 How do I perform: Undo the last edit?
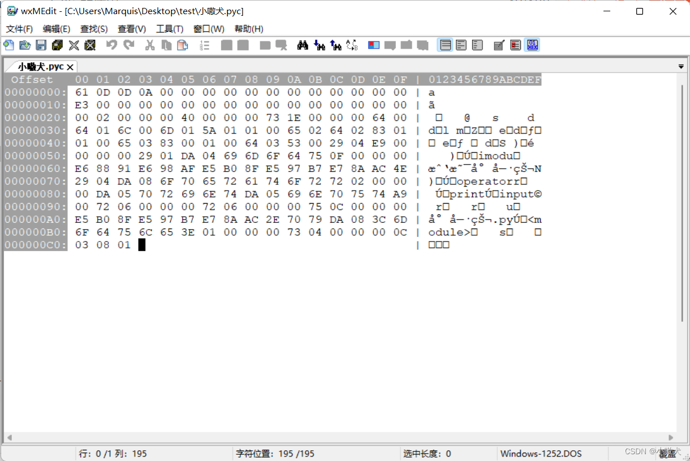tap(112, 45)
